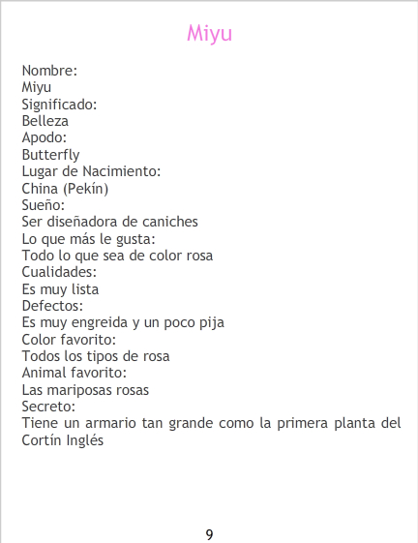This screenshot has height=543, width=418.
Task: Select the name value Miyu below Nombre
Action: pyautogui.click(x=37, y=87)
